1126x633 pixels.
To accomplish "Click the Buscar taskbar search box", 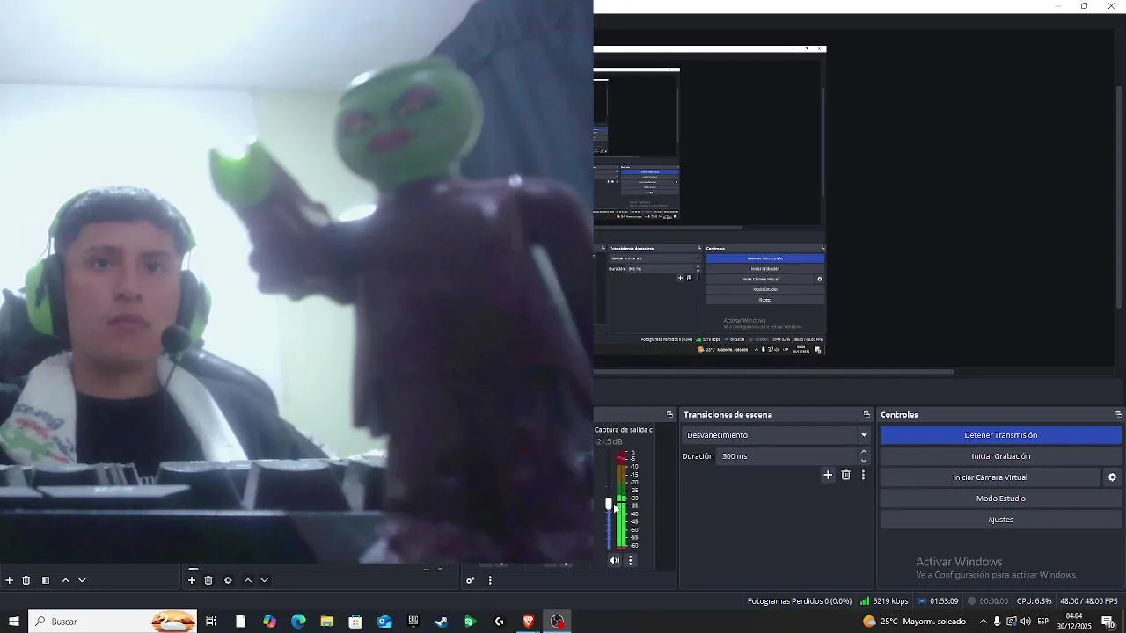I will 113,622.
